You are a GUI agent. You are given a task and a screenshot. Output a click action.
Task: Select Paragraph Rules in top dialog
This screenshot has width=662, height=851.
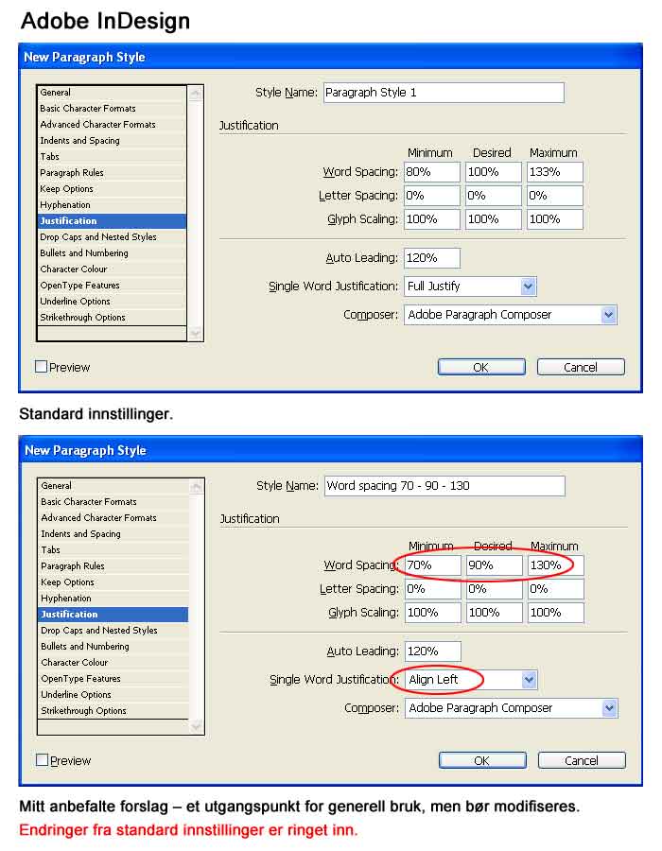[113, 173]
